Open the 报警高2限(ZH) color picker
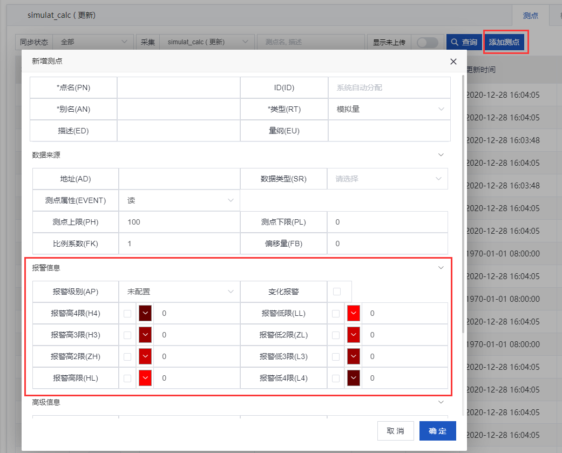This screenshot has width=562, height=453. (145, 356)
